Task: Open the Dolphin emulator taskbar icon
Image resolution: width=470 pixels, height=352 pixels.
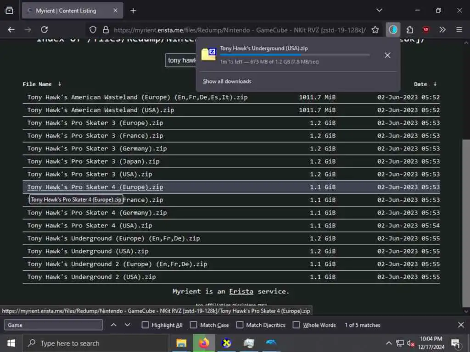Action: [x=271, y=343]
